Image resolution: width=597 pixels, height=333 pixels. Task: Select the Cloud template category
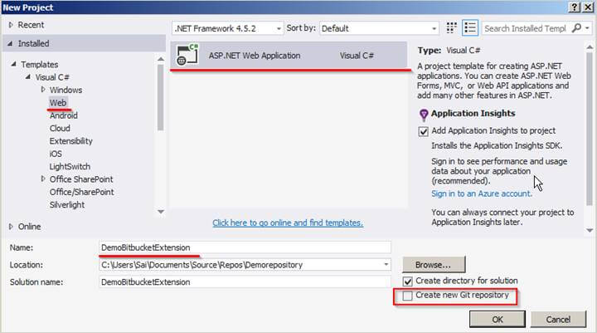[x=60, y=128]
